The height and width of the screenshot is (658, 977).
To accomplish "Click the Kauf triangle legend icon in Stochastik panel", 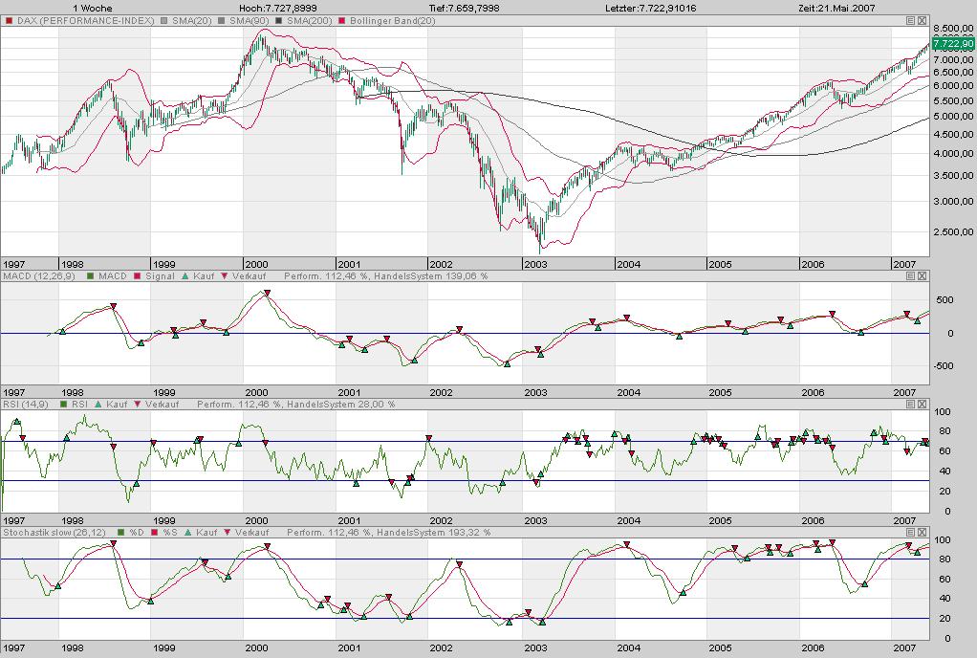I will click(188, 532).
